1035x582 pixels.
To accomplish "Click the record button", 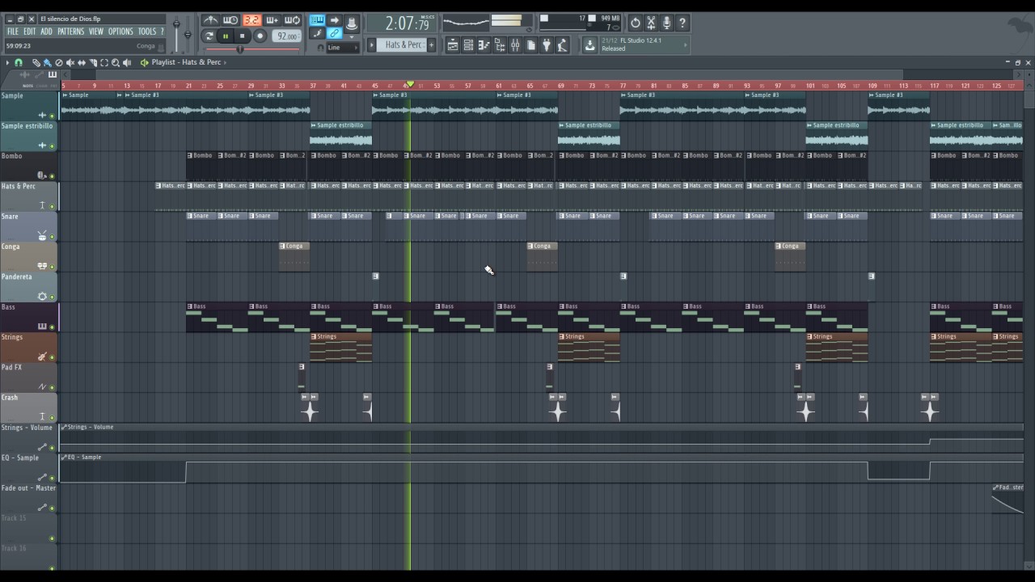I will [x=260, y=36].
